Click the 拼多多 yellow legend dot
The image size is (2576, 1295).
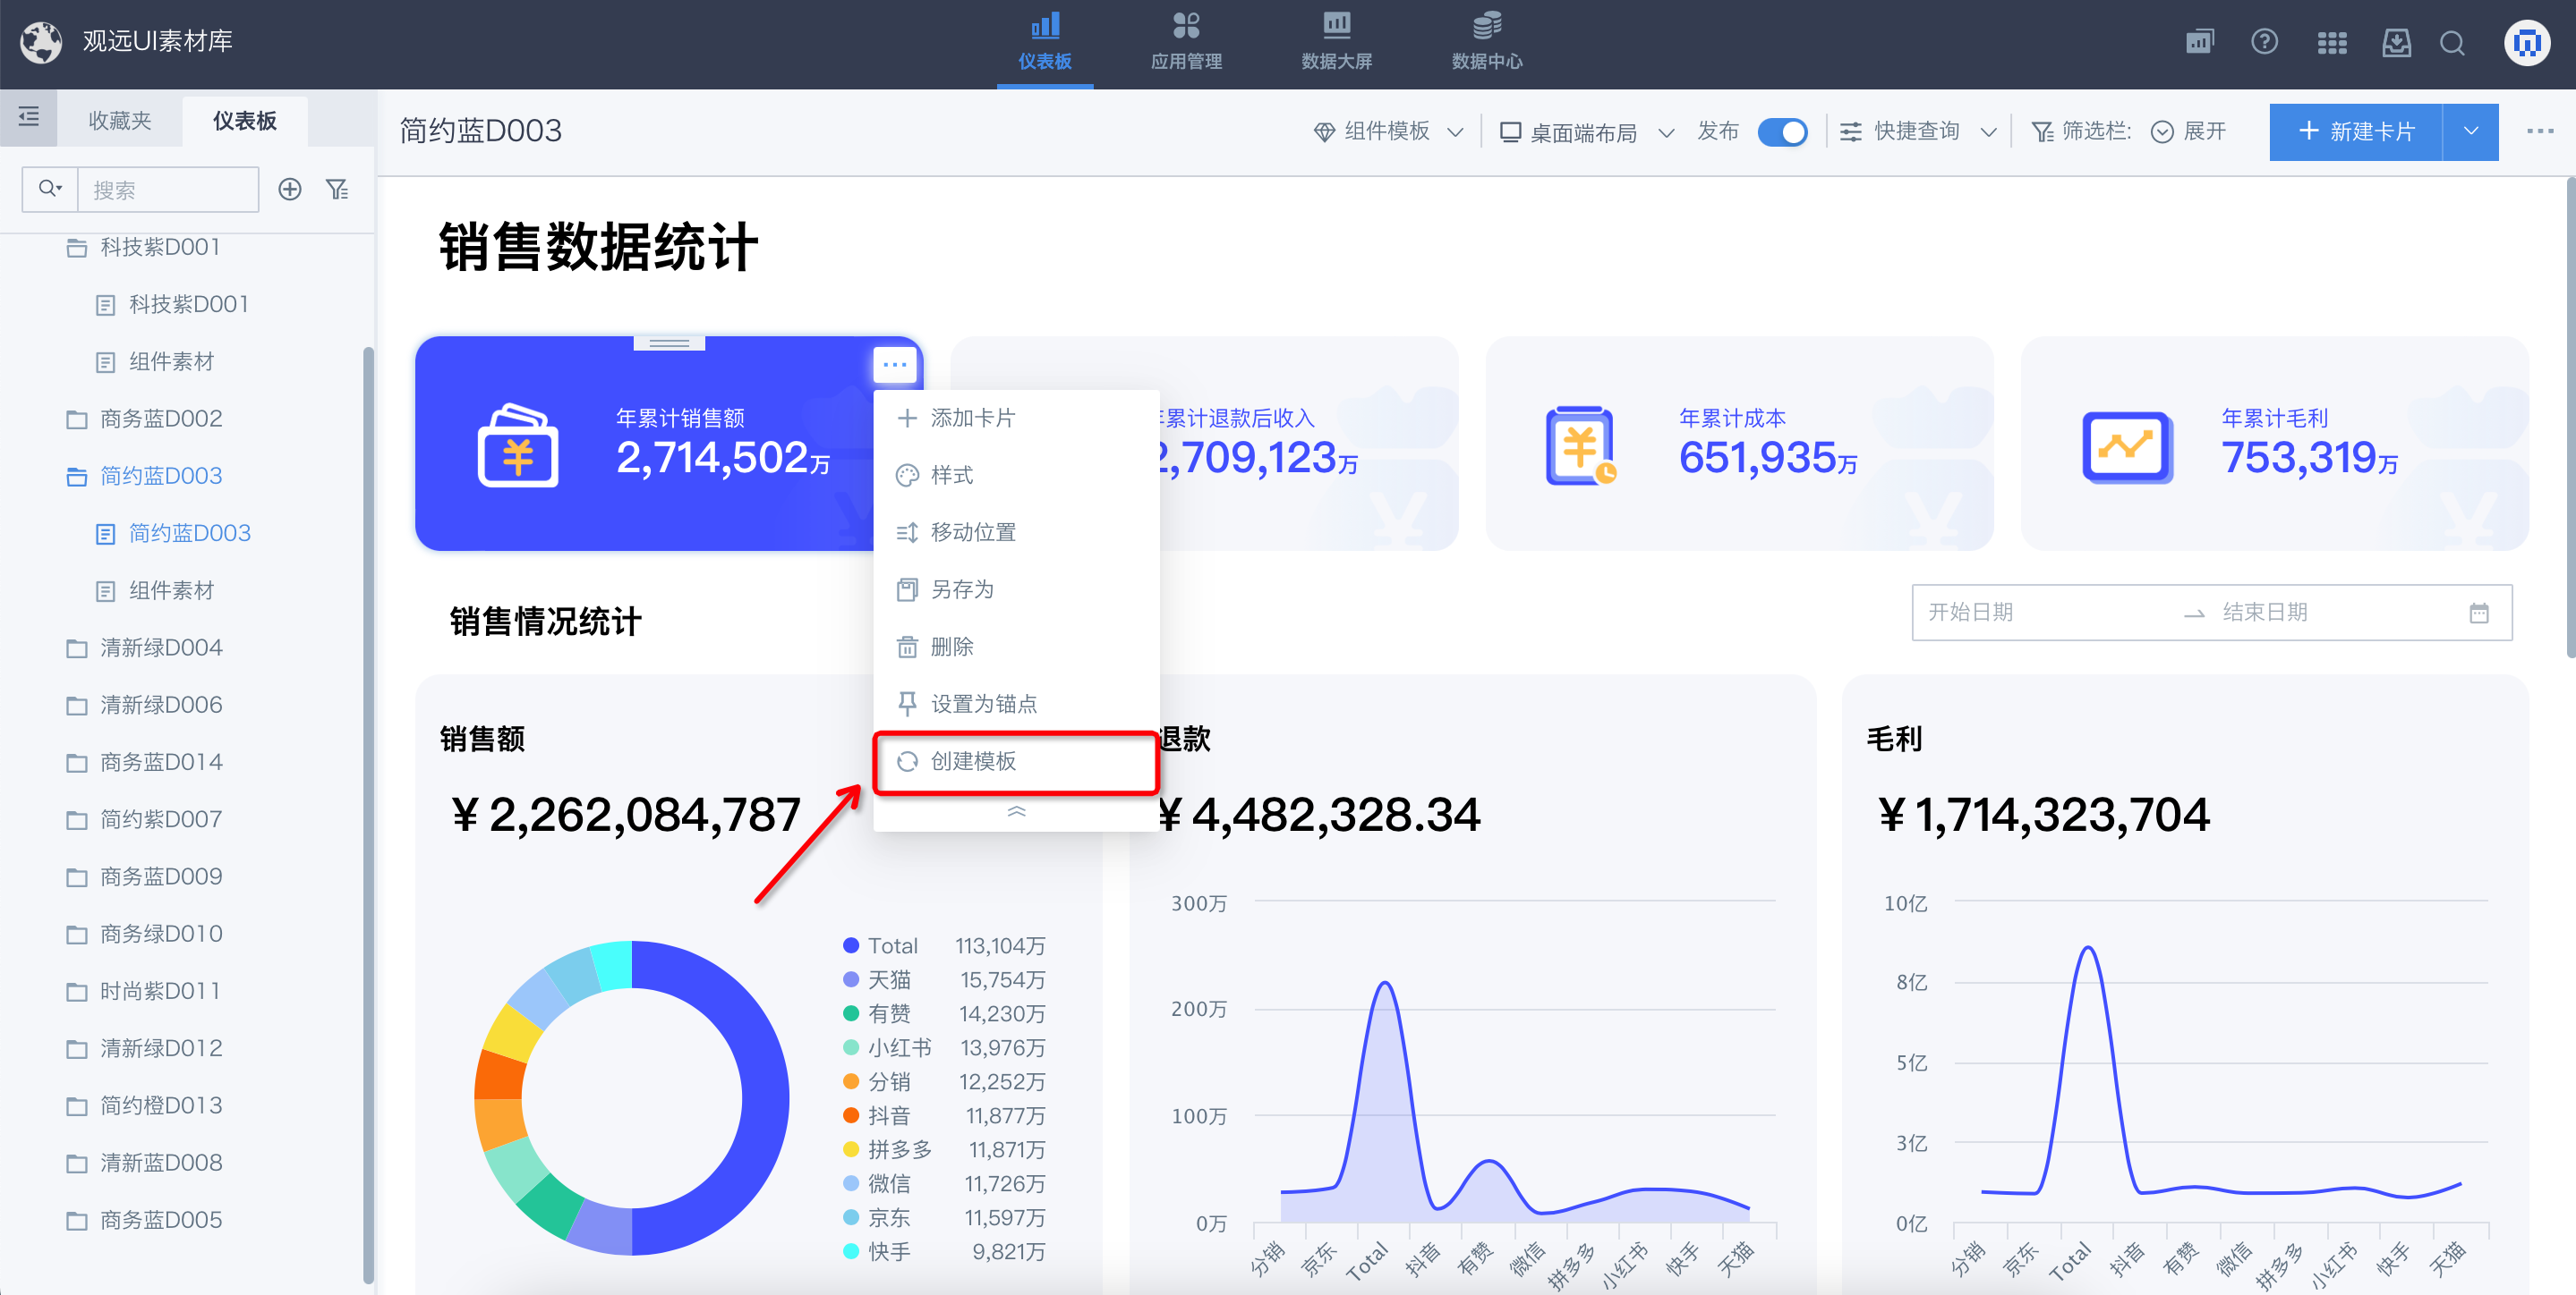[851, 1149]
